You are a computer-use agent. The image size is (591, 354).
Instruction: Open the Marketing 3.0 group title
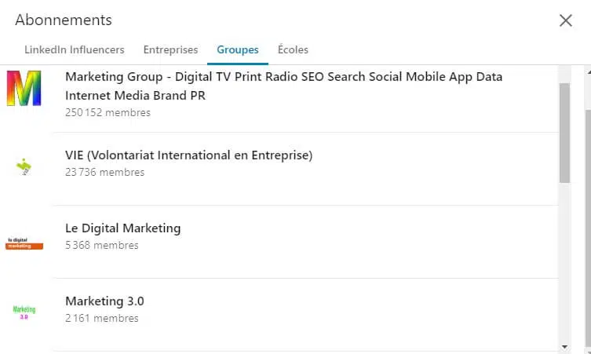pyautogui.click(x=104, y=301)
